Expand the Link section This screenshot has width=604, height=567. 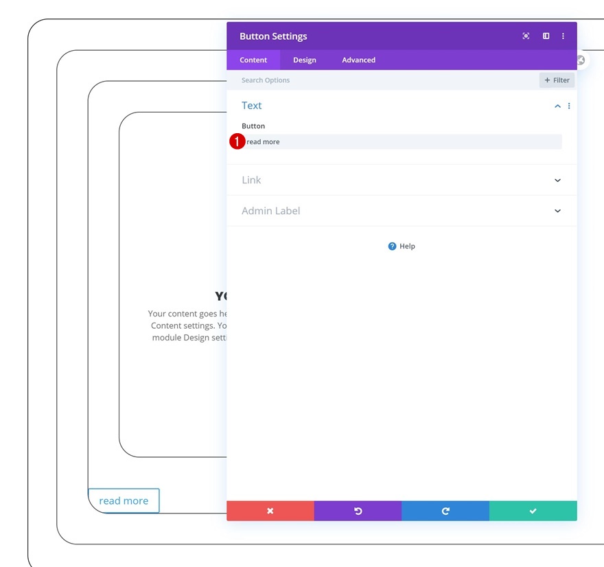pos(402,180)
